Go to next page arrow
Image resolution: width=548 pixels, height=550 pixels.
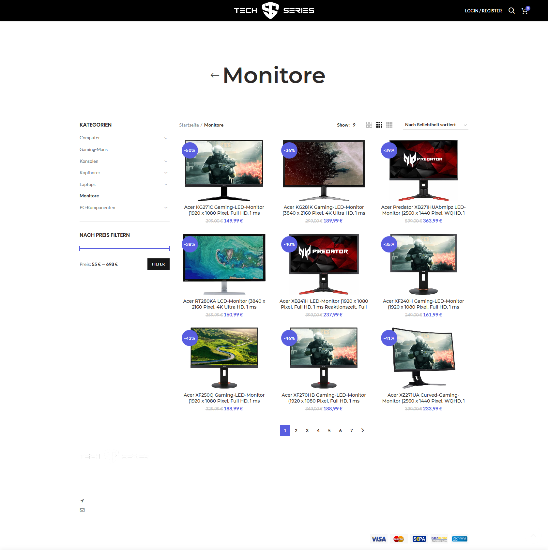(363, 431)
